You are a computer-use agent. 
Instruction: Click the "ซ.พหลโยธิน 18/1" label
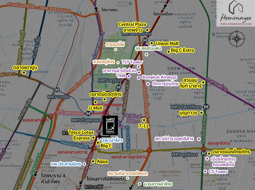pos(127,97)
